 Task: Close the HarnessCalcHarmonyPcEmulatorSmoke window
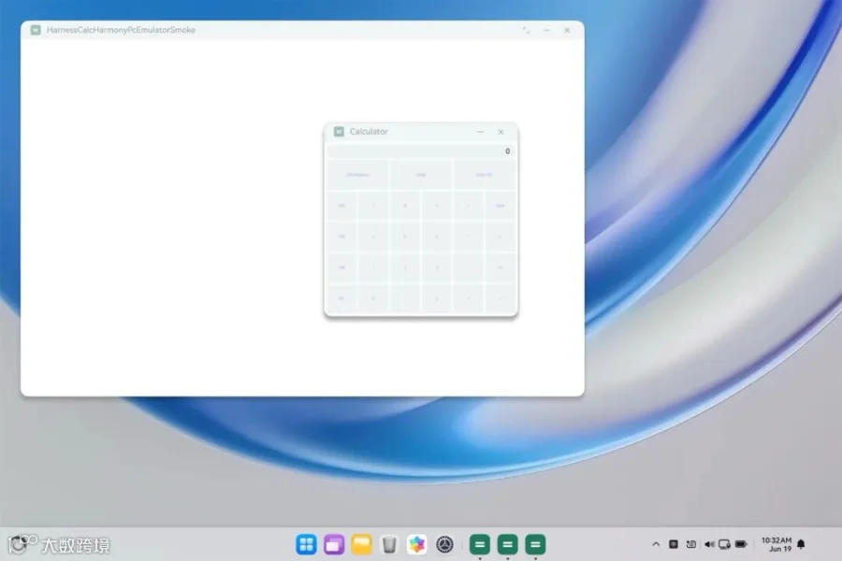(567, 31)
